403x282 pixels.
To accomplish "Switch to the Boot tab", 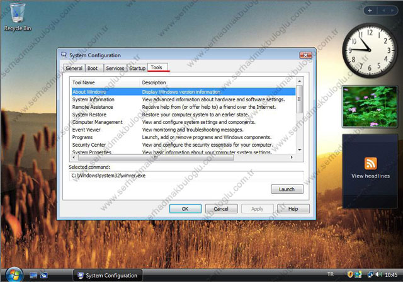I will coord(93,68).
